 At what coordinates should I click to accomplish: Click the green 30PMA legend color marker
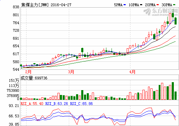point(174,5)
